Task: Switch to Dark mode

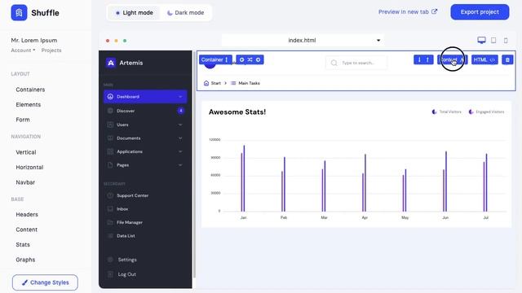Action: [x=185, y=13]
